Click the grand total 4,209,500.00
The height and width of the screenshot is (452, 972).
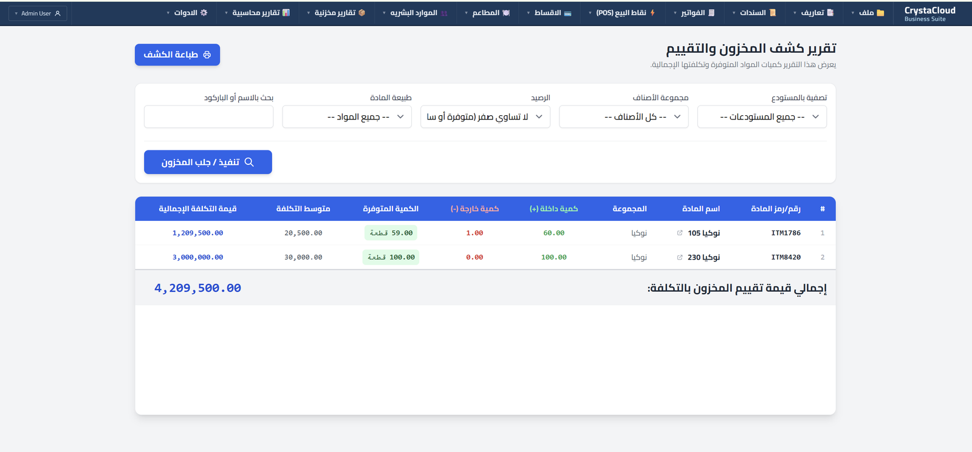coord(197,288)
